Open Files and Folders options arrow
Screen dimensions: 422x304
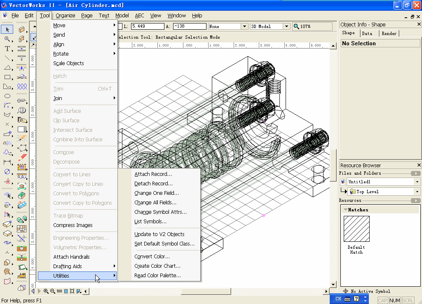click(x=415, y=173)
